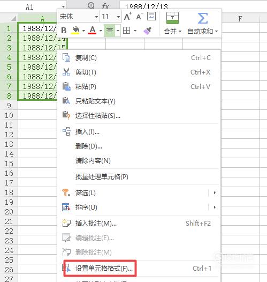Expand the font color dropdown arrow
The height and width of the screenshot is (282, 267).
[x=101, y=31]
